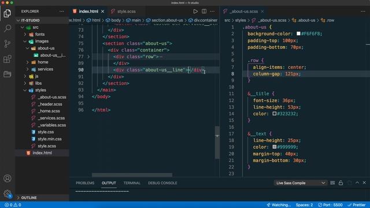Screen dimensions: 370x208
Task: Click the errors and warnings status indicator
Action: pyautogui.click(x=13, y=205)
